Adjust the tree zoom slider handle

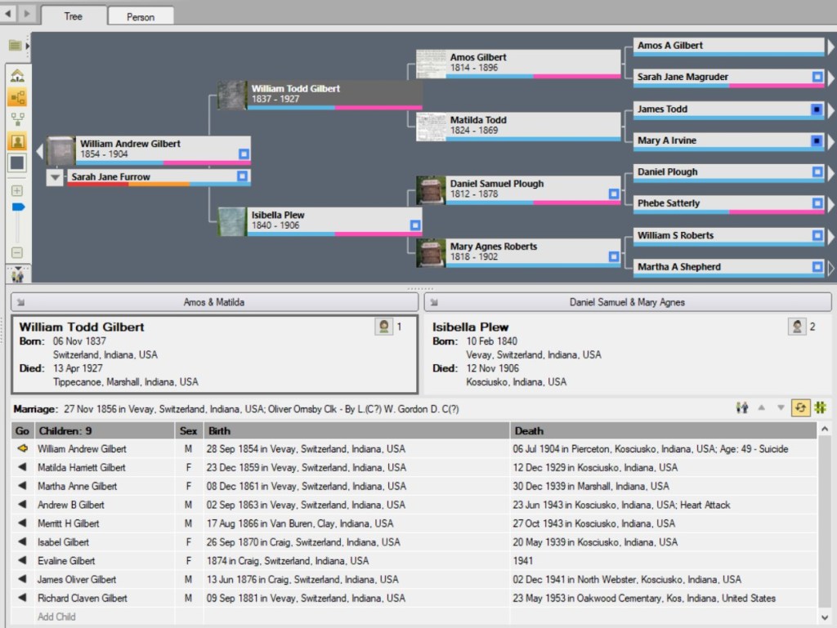coord(17,207)
